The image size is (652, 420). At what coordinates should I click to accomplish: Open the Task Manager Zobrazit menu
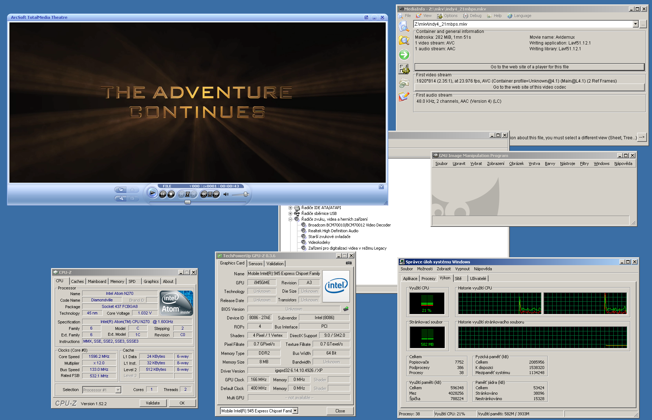pyautogui.click(x=444, y=269)
